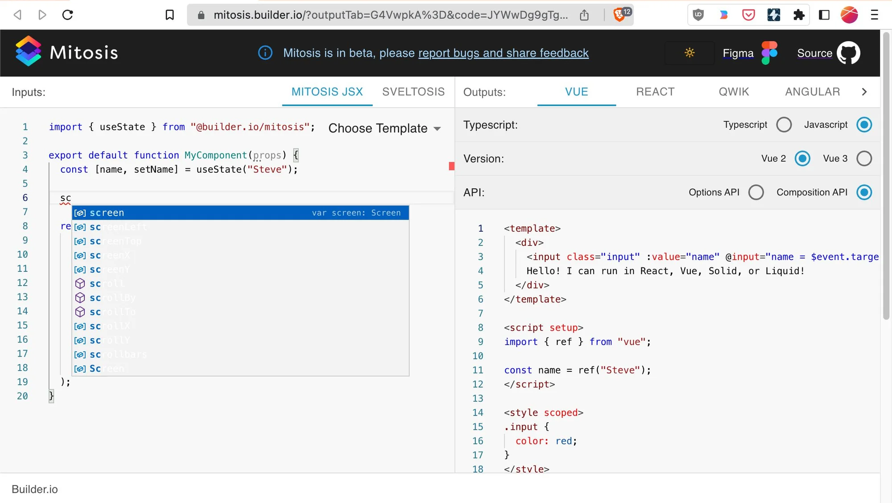The height and width of the screenshot is (503, 892).
Task: Select the REACT output tab
Action: (x=655, y=92)
